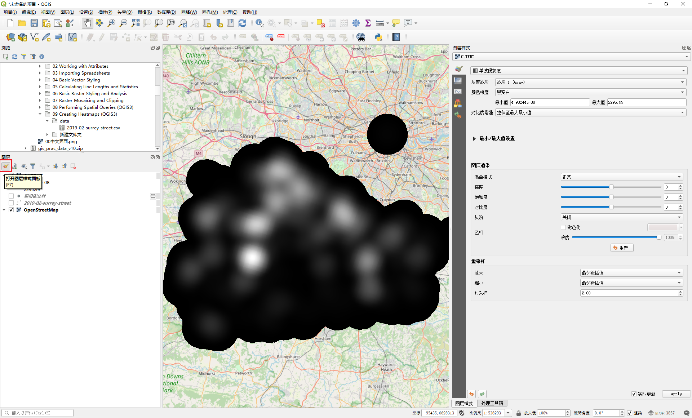Expand the 最小/最大值设置 section
Screen dimensions: 692x418
(x=474, y=138)
